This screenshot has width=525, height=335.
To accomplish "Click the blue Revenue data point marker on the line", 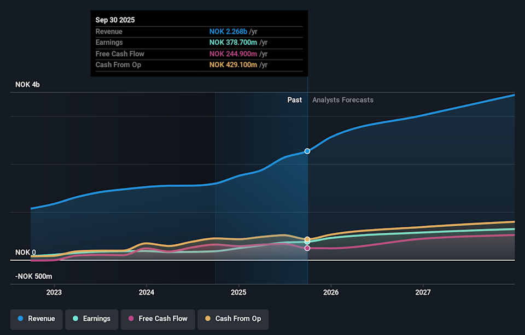I will [x=307, y=151].
